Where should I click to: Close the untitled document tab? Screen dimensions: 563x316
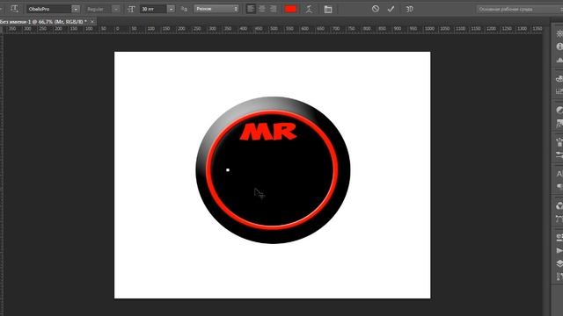[x=92, y=22]
